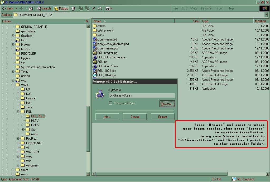The image size is (270, 182).
Task: Collapse the PGL folder node
Action: tap(18, 112)
